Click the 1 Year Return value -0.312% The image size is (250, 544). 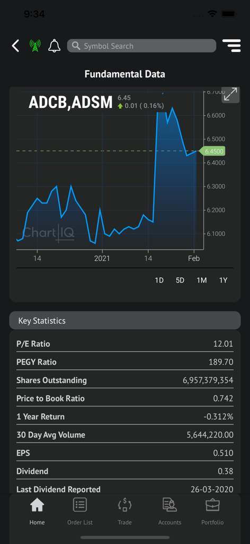click(219, 416)
